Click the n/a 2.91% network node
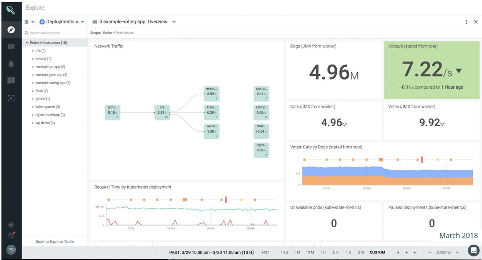The width and height of the screenshot is (482, 260). 162,112
